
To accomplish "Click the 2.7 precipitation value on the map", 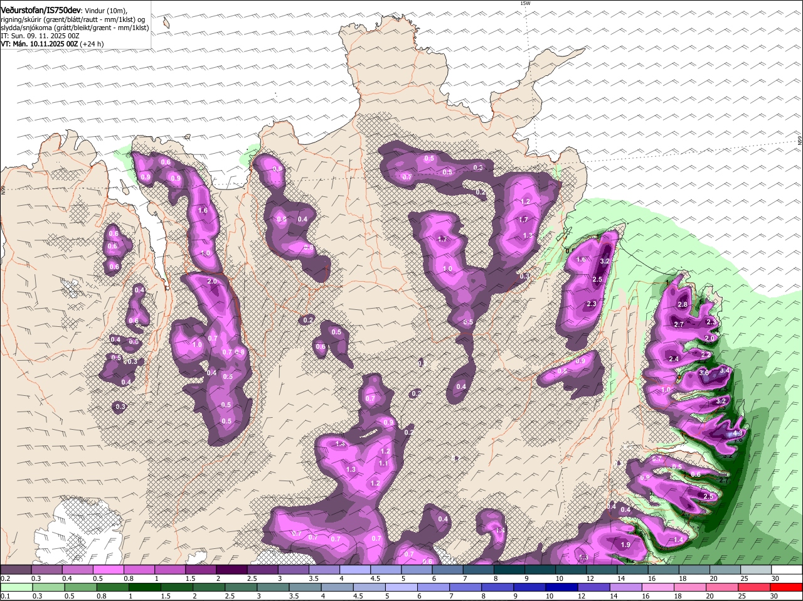I will (x=679, y=324).
